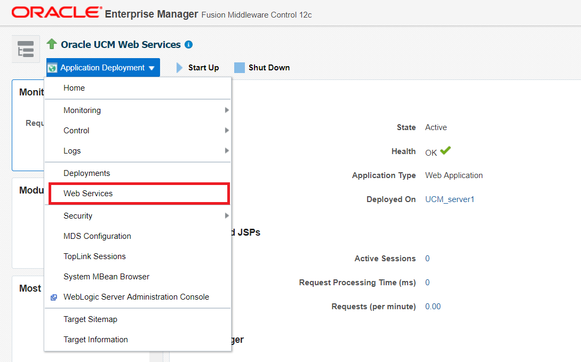Click the Health label

tap(403, 151)
